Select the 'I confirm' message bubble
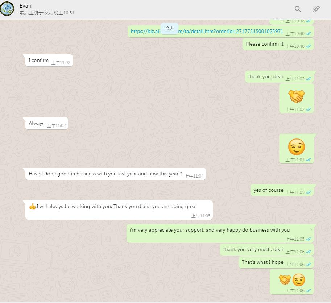The height and width of the screenshot is (303, 331). pos(49,61)
